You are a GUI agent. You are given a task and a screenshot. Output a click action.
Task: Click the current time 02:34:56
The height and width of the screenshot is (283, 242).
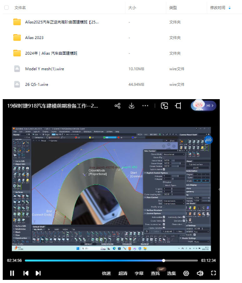click(14, 260)
